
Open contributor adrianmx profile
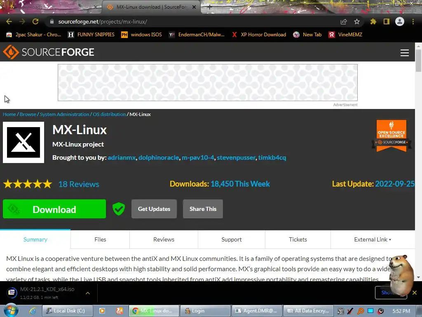click(x=122, y=157)
